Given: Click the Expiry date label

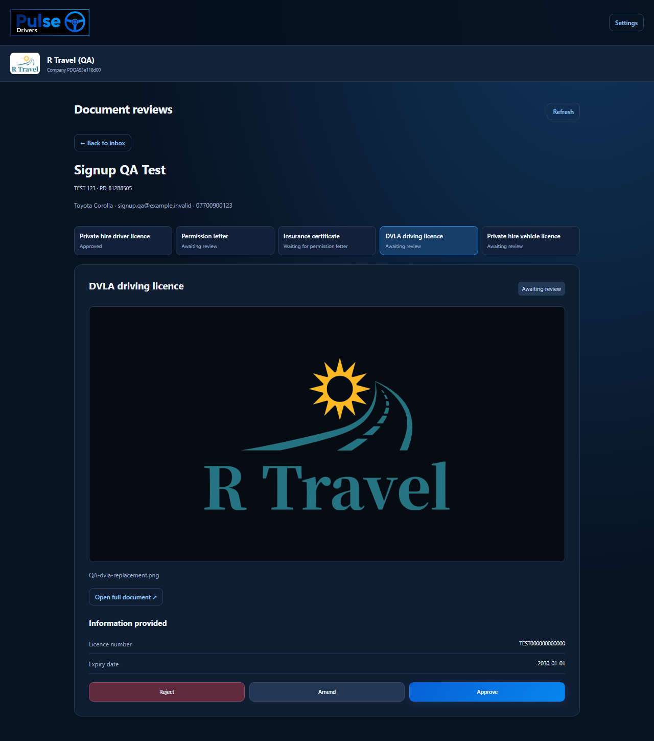Looking at the screenshot, I should click(104, 664).
